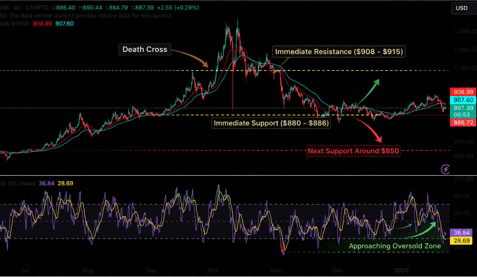Image resolution: width=477 pixels, height=277 pixels.
Task: Click the Oct label on time axis
Action: [x=213, y=270]
